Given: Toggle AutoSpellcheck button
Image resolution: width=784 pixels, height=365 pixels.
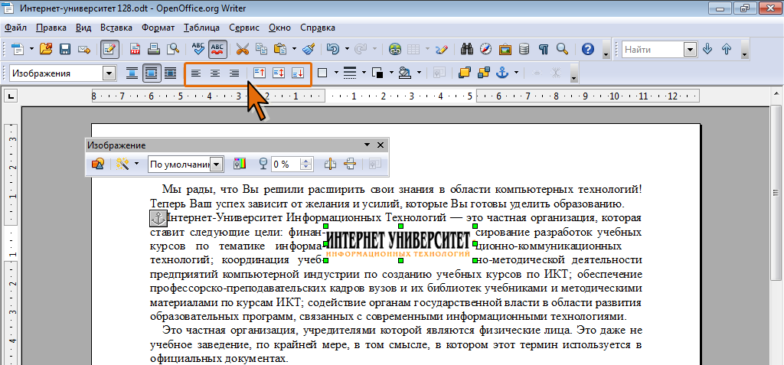Looking at the screenshot, I should click(217, 49).
